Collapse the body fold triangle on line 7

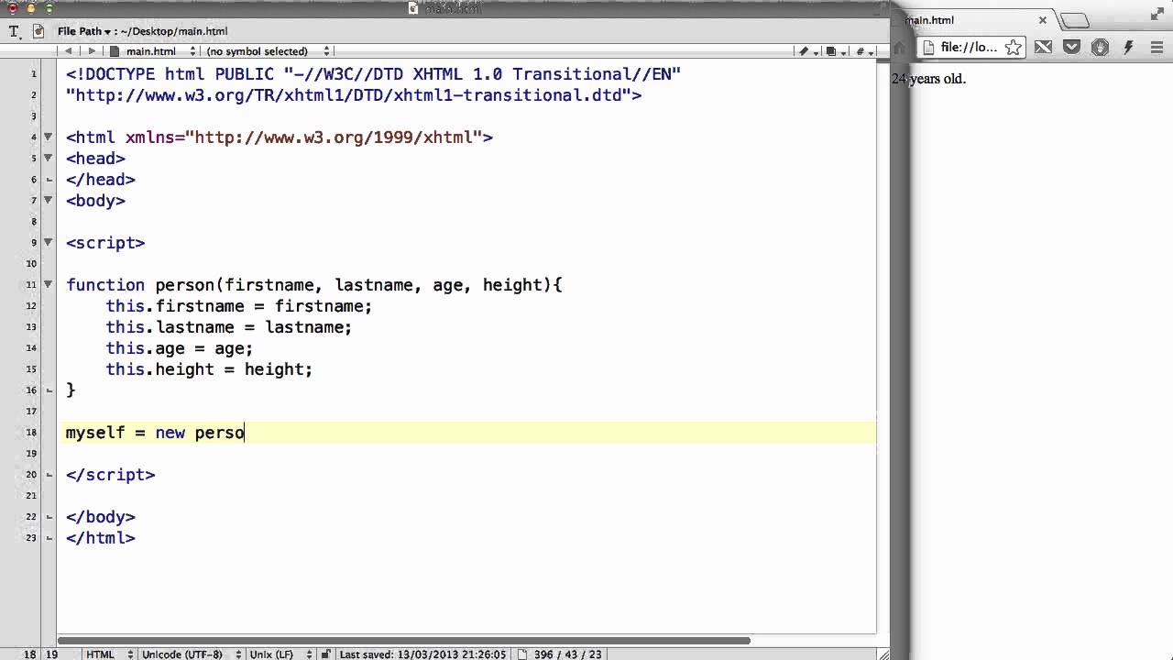[x=49, y=201]
